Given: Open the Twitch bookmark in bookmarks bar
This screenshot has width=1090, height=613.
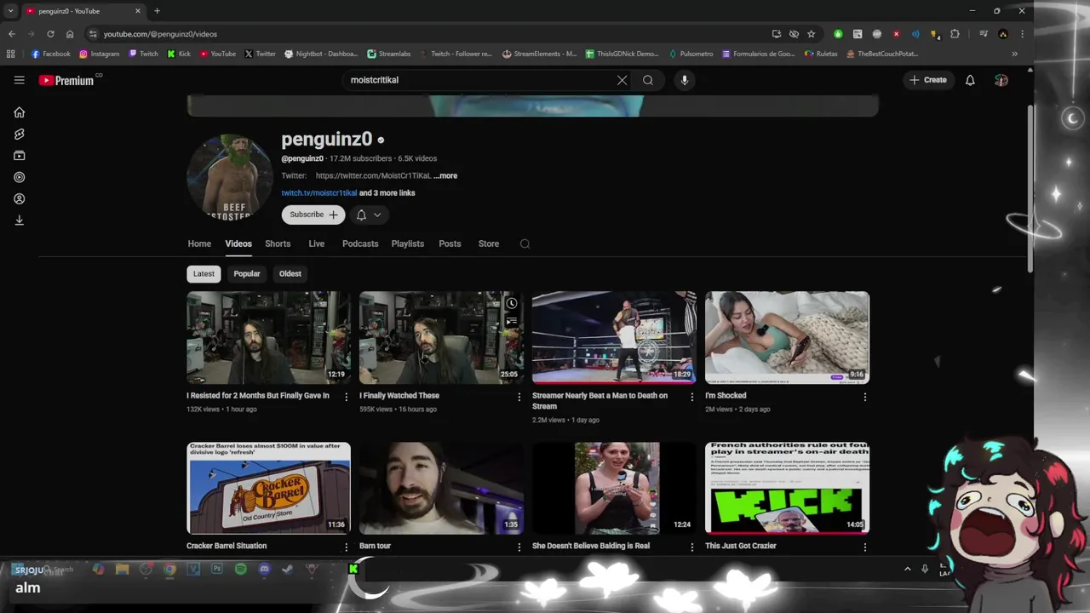Looking at the screenshot, I should [143, 54].
